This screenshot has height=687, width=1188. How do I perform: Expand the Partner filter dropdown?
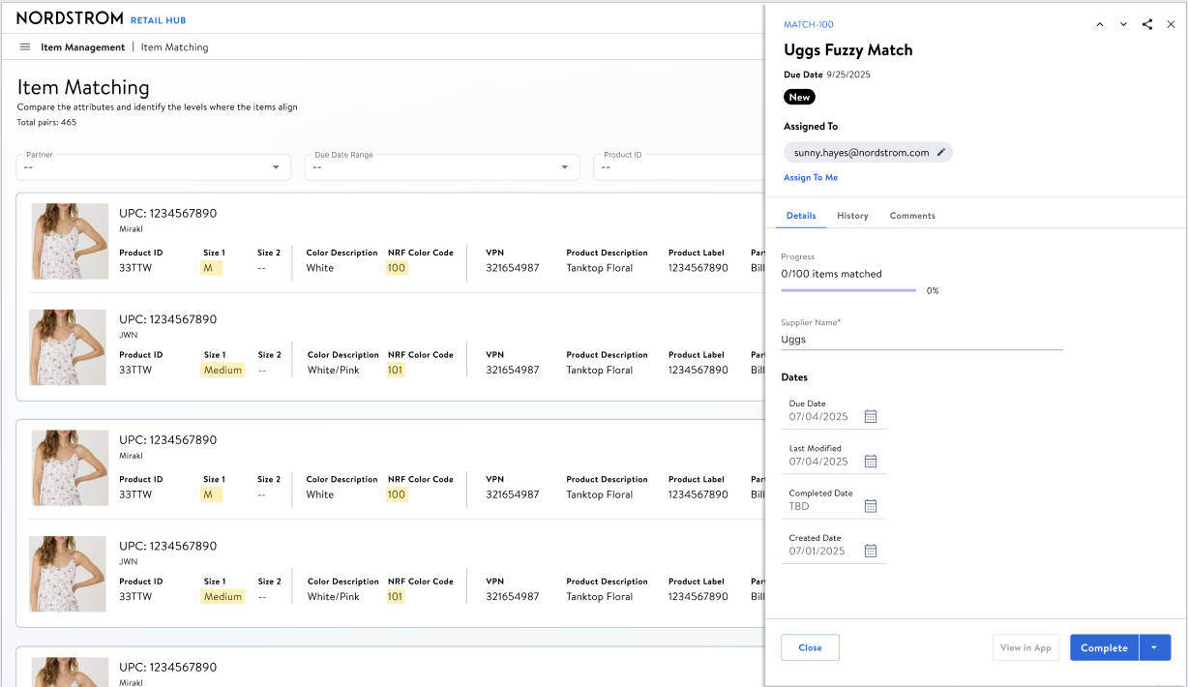276,167
